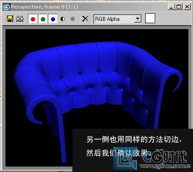This screenshot has width=193, height=172.
Task: Save the rendered bitmap with the floppy icon
Action: coord(10,19)
